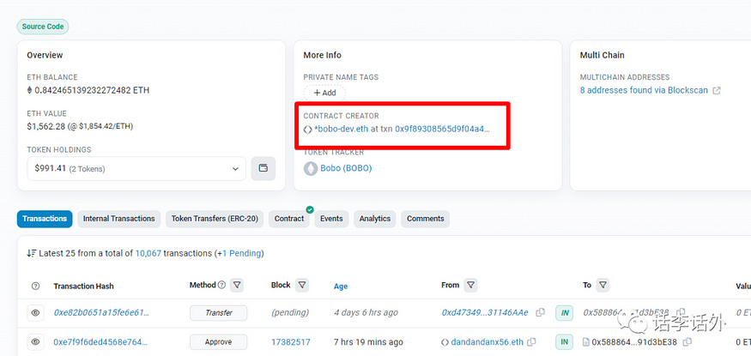Open 8 addresses found via Blockscan

[644, 90]
